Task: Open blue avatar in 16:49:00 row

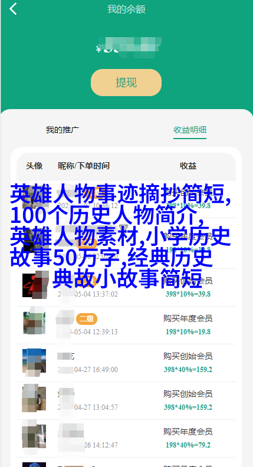Action: coord(34,361)
